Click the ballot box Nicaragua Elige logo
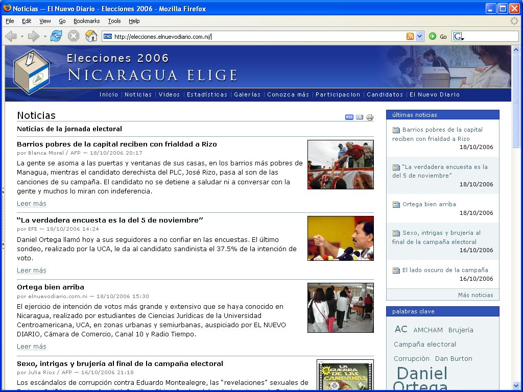This screenshot has height=392, width=523. tap(32, 71)
